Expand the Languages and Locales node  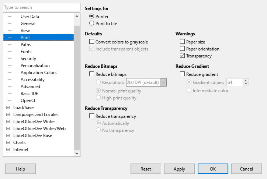[x=8, y=115]
